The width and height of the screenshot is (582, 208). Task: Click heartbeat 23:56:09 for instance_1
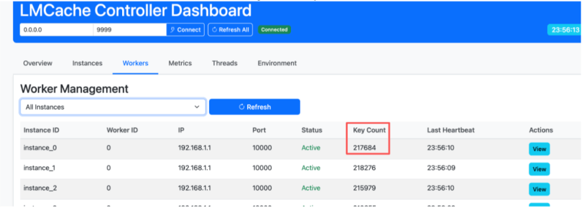coord(440,168)
